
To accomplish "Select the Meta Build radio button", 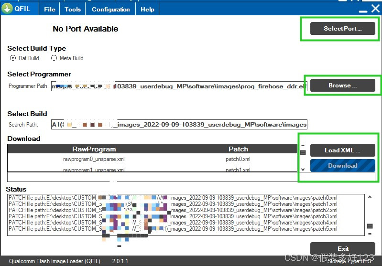I will point(54,58).
